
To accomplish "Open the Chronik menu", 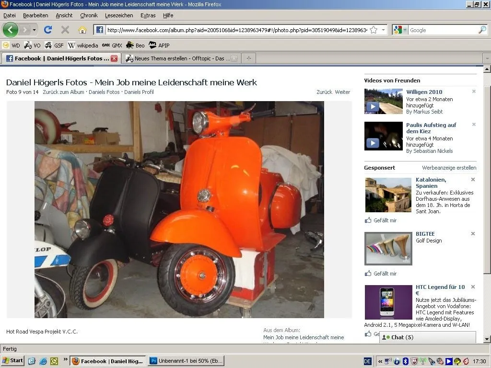I will (89, 15).
